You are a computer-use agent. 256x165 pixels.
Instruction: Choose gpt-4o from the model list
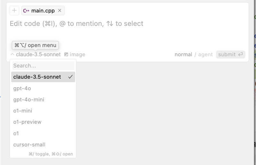point(22,88)
